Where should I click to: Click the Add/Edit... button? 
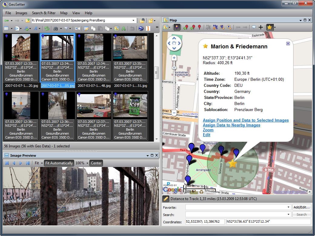coord(301,207)
